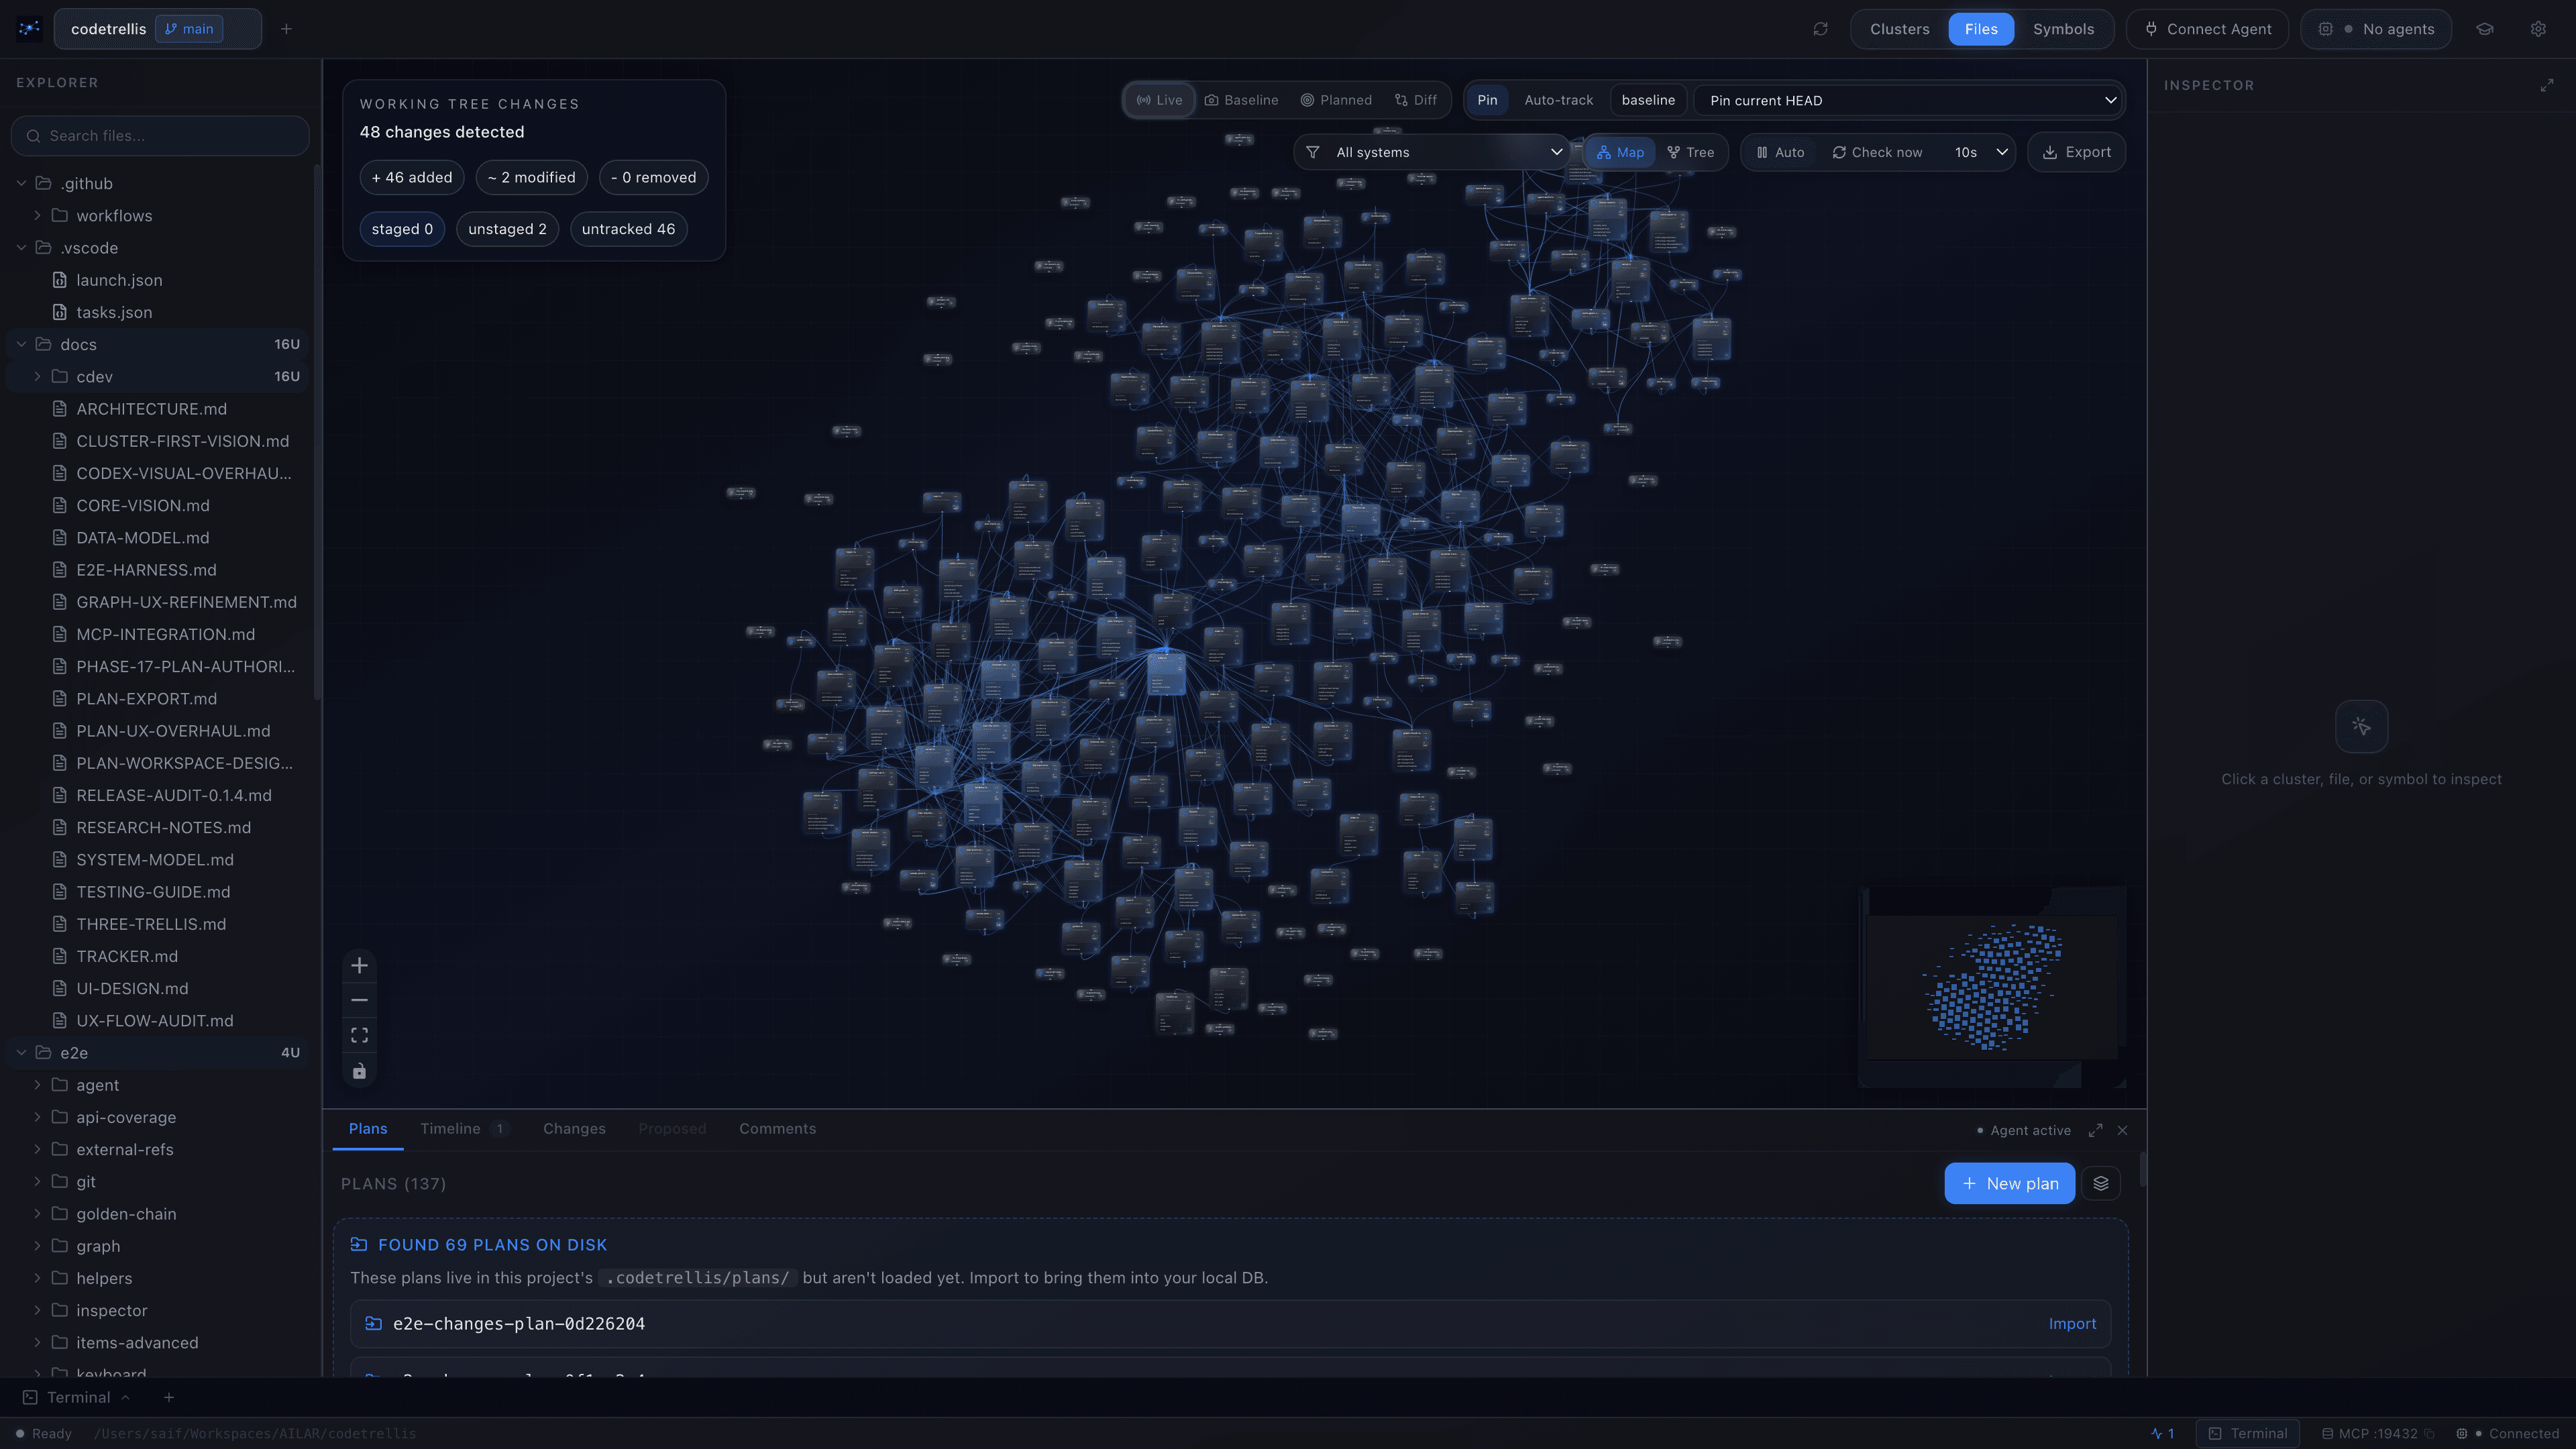Zoom out on the graph map
2576x1449 pixels.
[359, 1000]
